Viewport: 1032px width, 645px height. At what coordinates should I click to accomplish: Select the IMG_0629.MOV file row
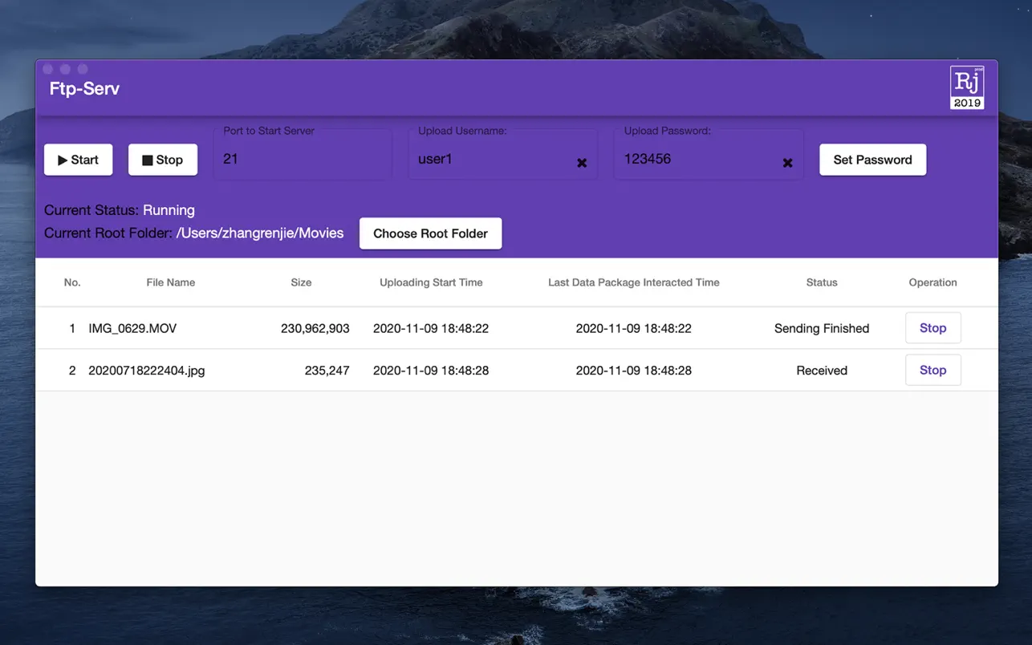pos(132,328)
